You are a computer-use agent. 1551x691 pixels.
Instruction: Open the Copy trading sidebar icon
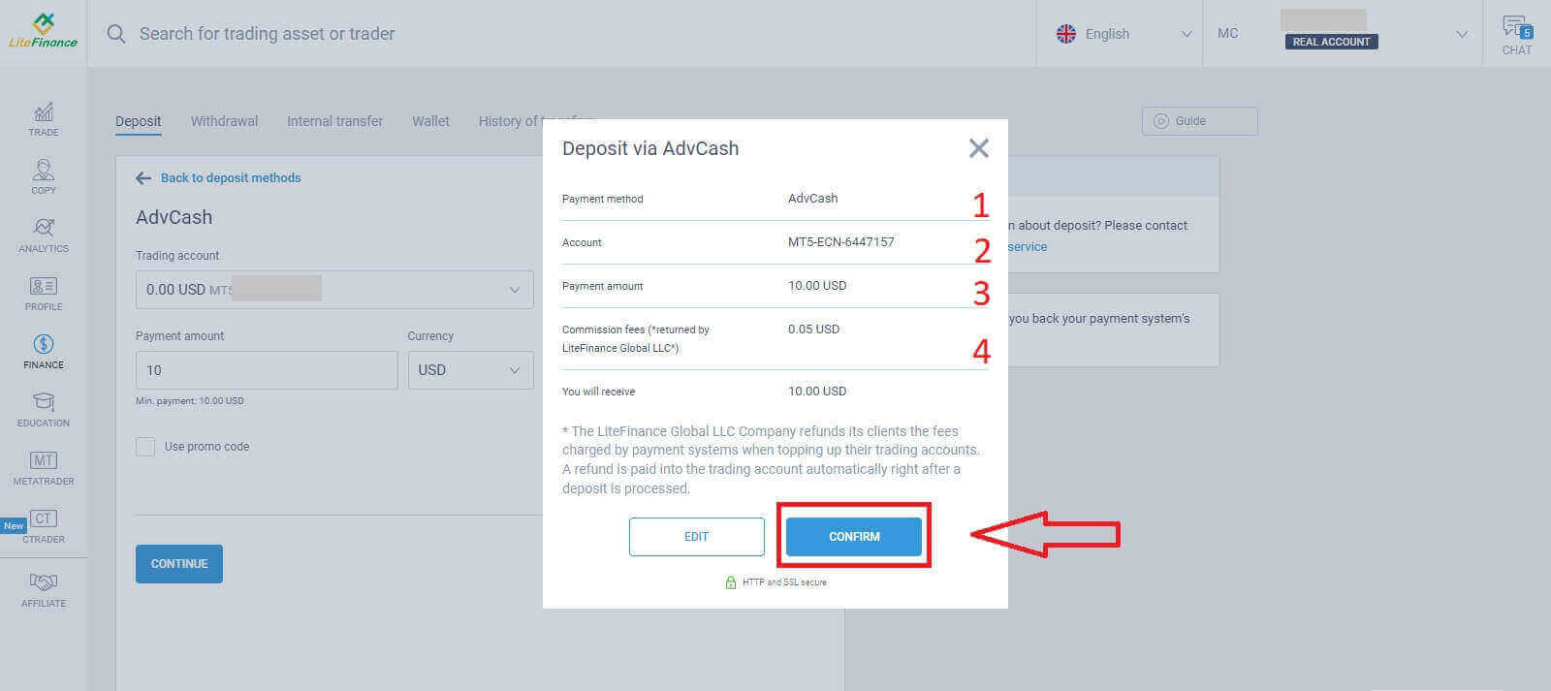[x=44, y=176]
